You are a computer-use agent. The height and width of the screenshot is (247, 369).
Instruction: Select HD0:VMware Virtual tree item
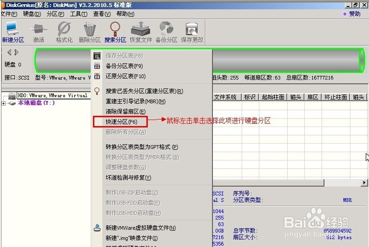click(53, 96)
